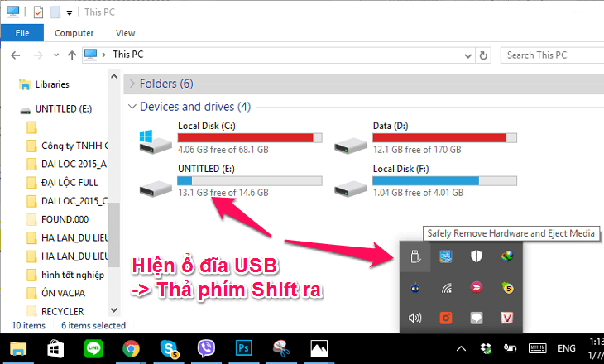This screenshot has width=604, height=364.
Task: Click the gray speech bubble tray icon
Action: (477, 318)
